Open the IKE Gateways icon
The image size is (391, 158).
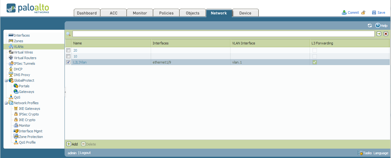click(x=16, y=109)
